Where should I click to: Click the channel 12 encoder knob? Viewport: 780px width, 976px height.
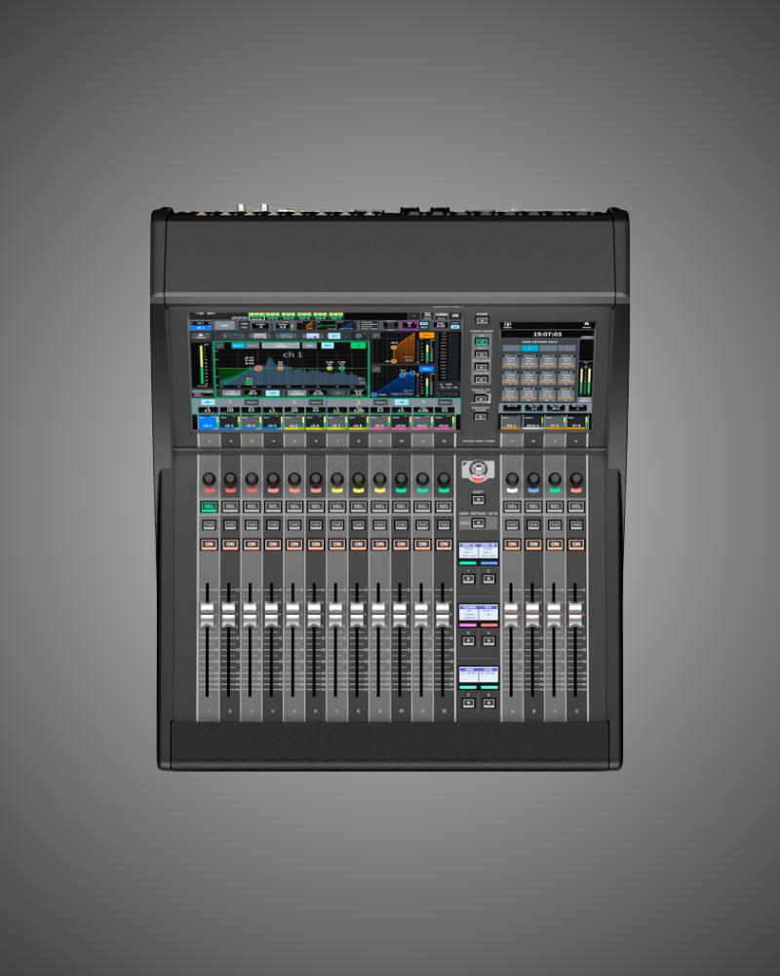[x=444, y=479]
